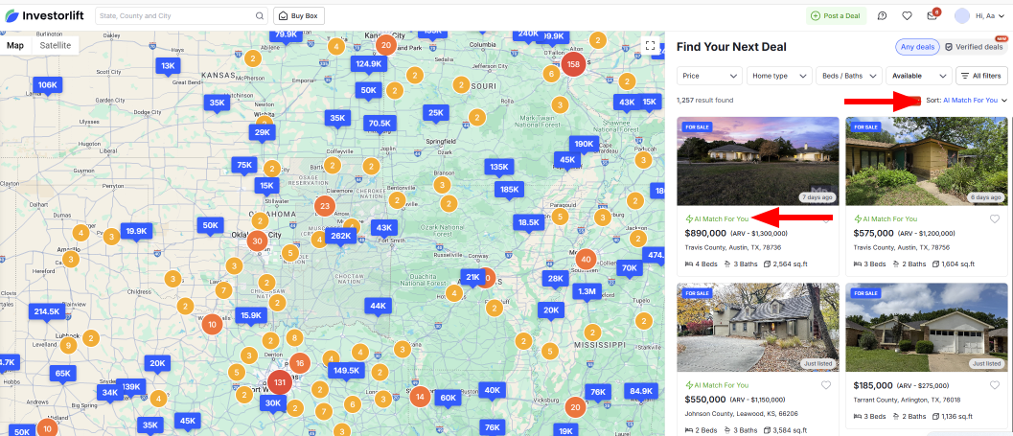1013x436 pixels.
Task: Open the Home type dropdown
Action: (x=779, y=76)
